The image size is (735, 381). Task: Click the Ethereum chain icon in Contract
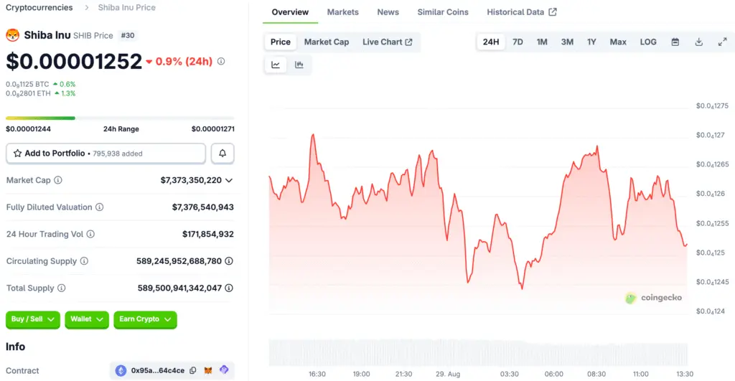(x=121, y=371)
